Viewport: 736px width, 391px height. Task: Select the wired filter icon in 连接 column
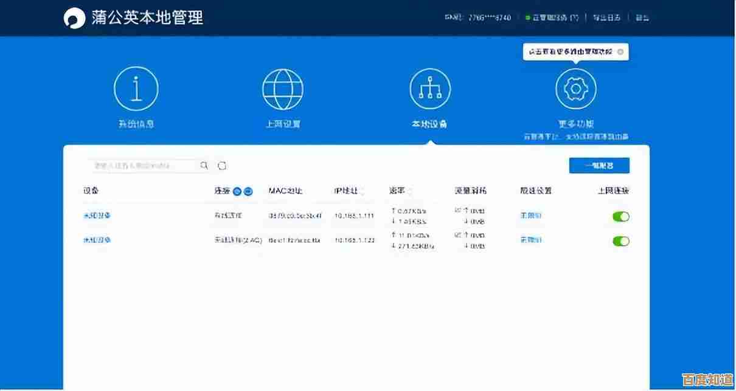[237, 191]
